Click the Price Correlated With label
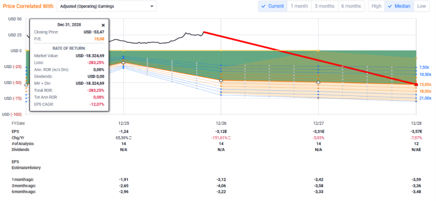The height and width of the screenshot is (201, 436). click(28, 6)
